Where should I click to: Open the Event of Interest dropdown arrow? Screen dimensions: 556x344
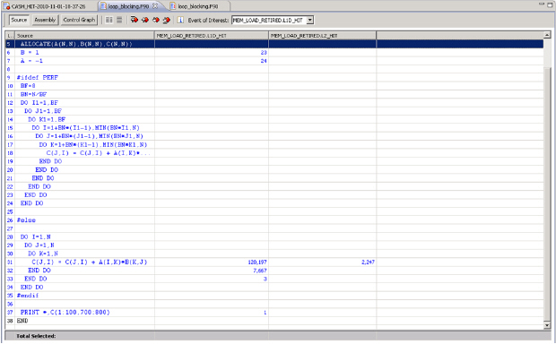click(x=310, y=21)
